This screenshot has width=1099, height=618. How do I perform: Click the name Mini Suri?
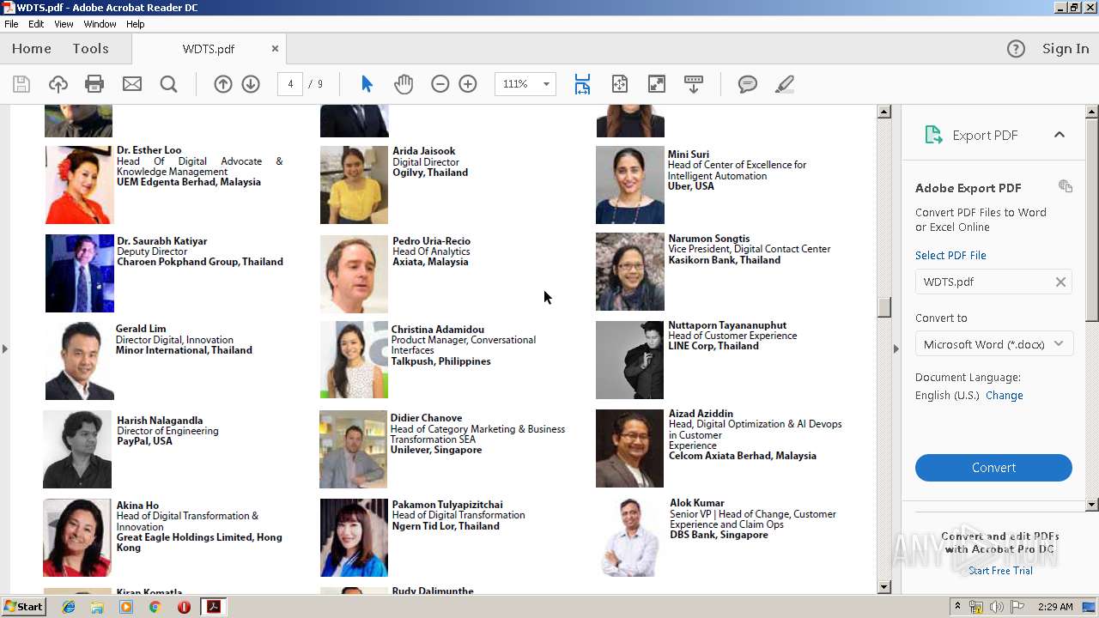coord(689,154)
